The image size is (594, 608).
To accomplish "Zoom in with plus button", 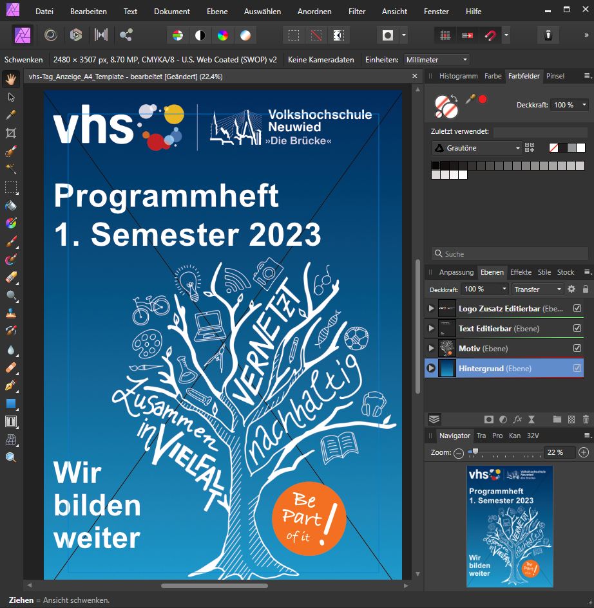I will [584, 452].
